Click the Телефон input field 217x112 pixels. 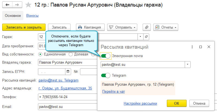[x=67, y=97]
